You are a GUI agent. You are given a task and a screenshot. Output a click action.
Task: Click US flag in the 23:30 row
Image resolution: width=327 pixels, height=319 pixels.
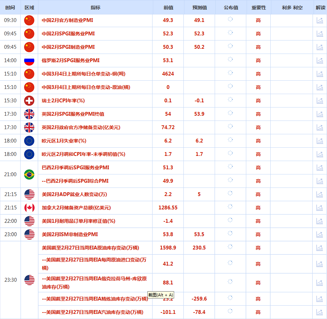coord(30,280)
